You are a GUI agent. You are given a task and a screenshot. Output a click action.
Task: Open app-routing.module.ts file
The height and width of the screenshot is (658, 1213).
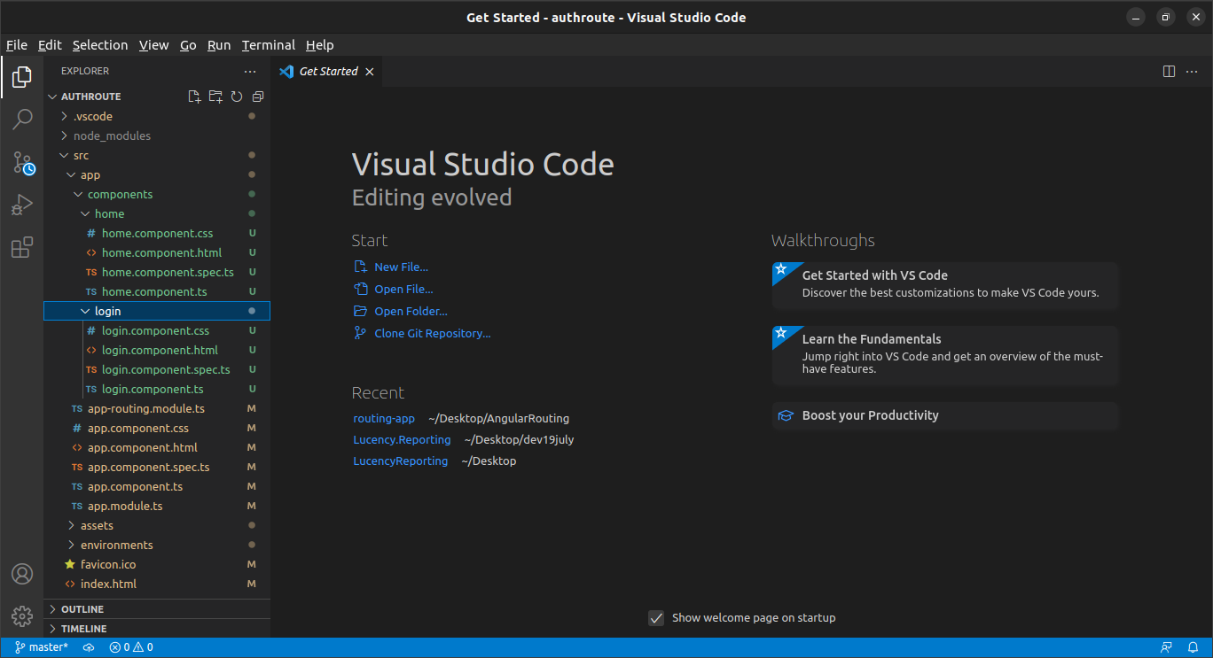[x=157, y=408]
